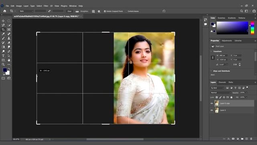This screenshot has height=145, width=257.
Task: Open the layer Kind filter dropdown
Action: coord(217,88)
